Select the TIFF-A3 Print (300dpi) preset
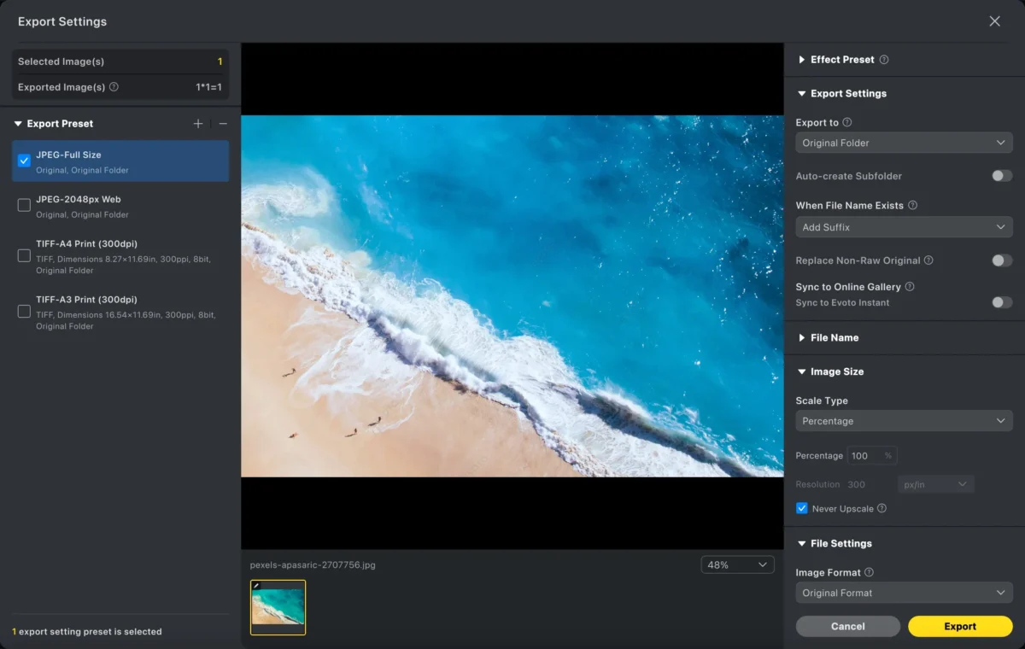The height and width of the screenshot is (649, 1025). pos(120,312)
